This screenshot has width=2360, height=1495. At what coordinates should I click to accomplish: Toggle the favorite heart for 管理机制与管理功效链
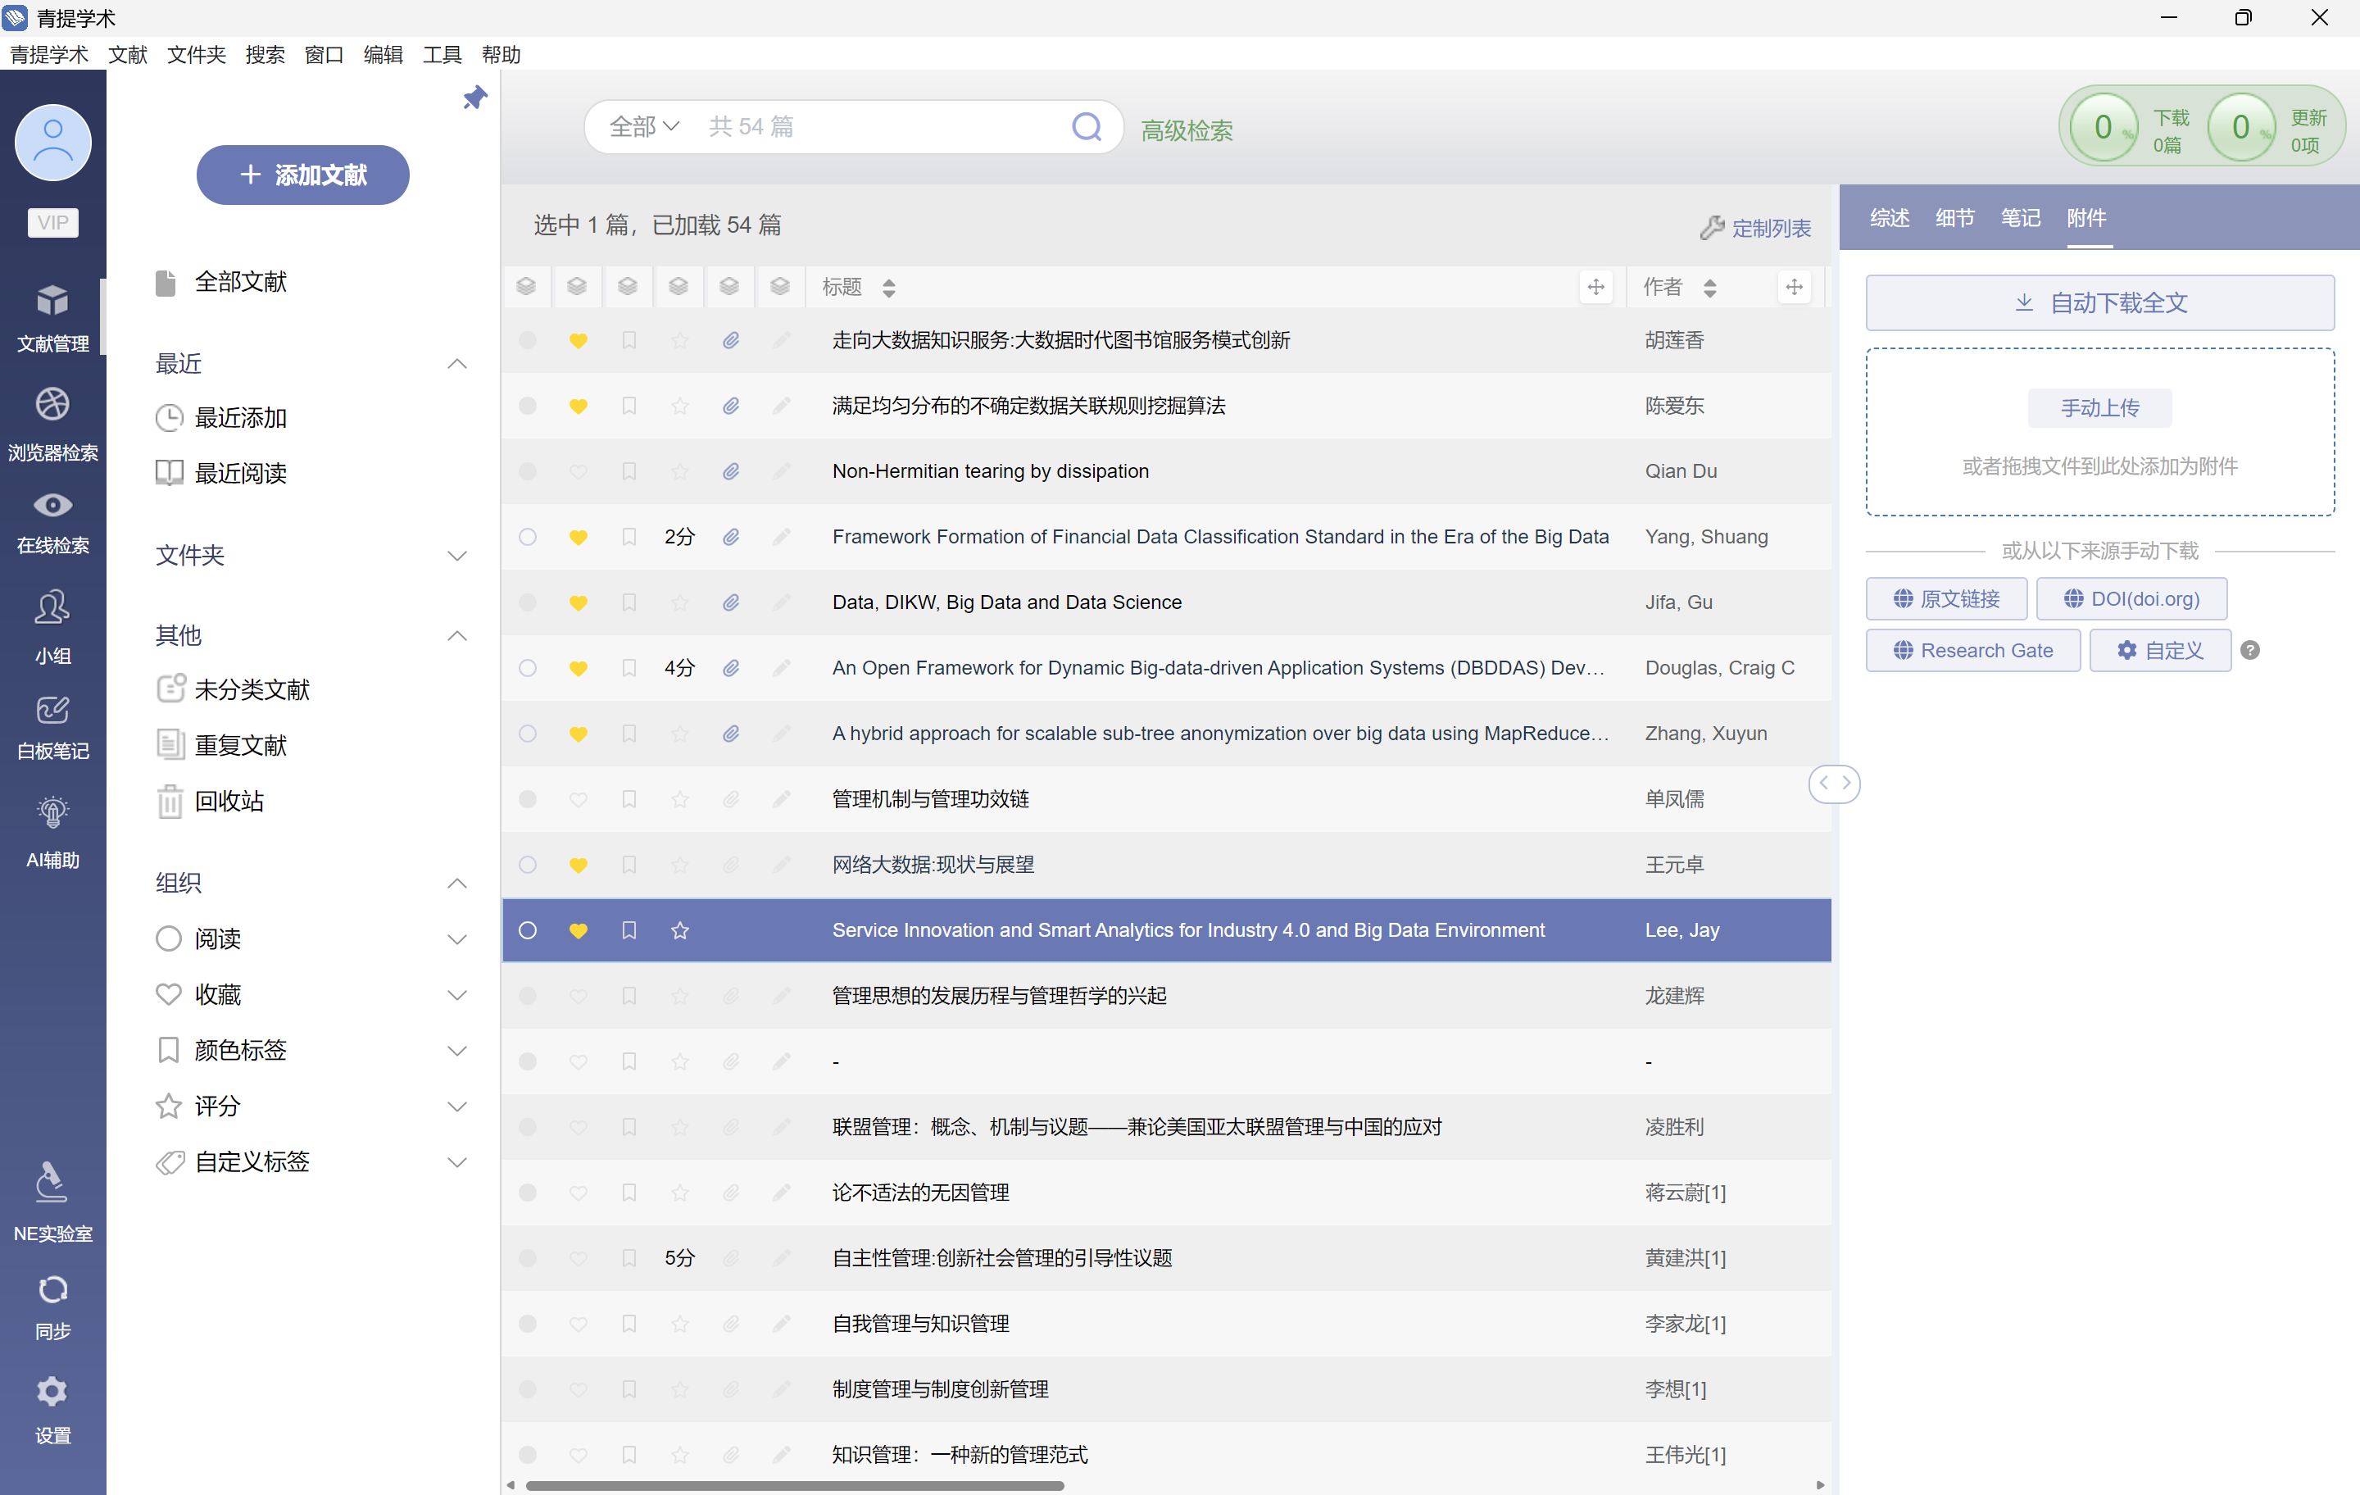pyautogui.click(x=579, y=799)
